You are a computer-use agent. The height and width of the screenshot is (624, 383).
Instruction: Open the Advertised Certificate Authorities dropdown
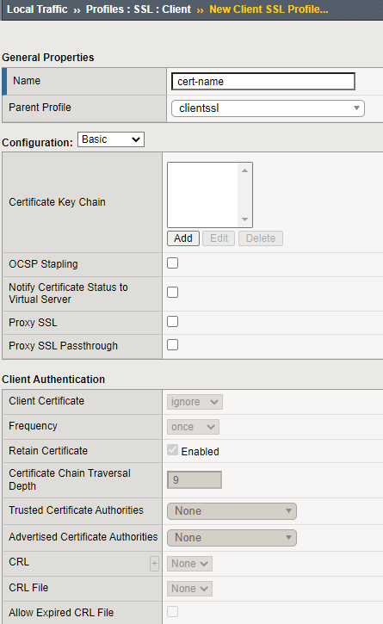[232, 538]
